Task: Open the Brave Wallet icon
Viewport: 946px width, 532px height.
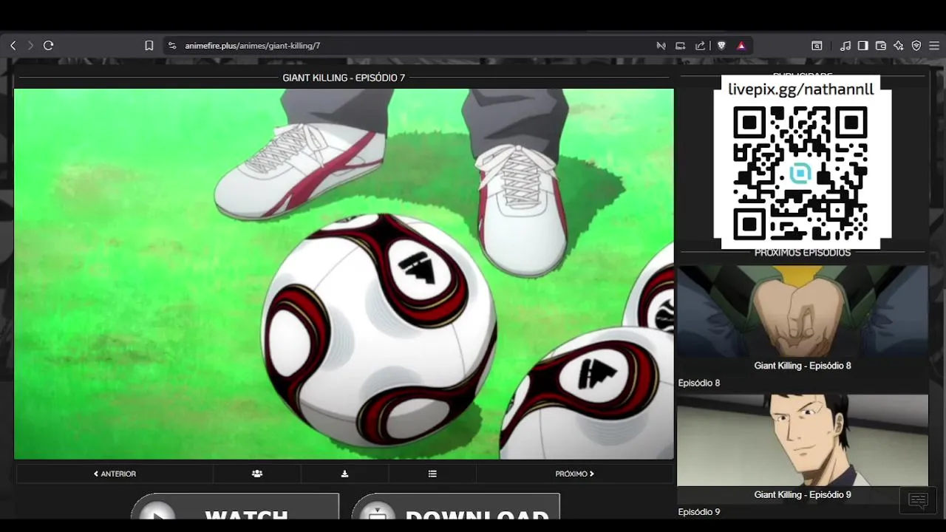Action: tap(881, 46)
